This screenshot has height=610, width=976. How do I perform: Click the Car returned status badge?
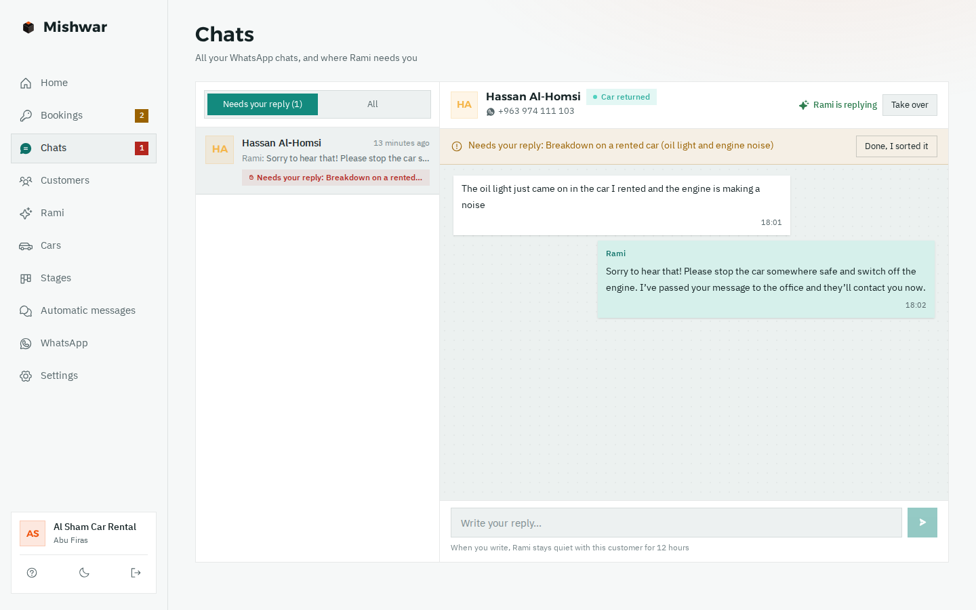622,97
